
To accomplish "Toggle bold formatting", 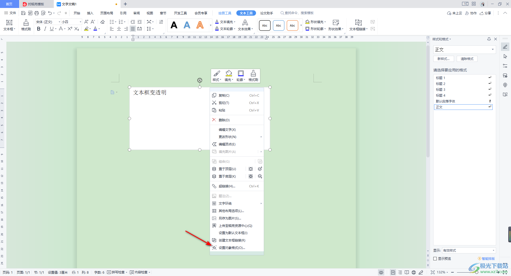I will 38,29.
